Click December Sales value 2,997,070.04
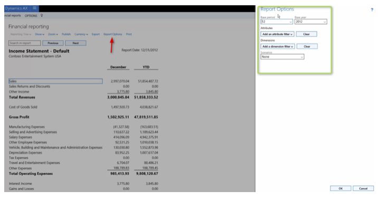378x200 pixels. (x=120, y=81)
